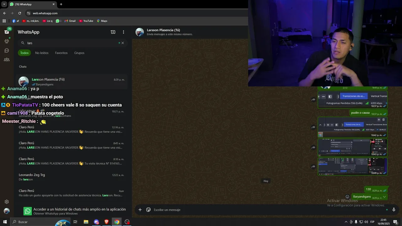Start voice recording with the microphone icon
This screenshot has width=402, height=226.
[x=394, y=210]
